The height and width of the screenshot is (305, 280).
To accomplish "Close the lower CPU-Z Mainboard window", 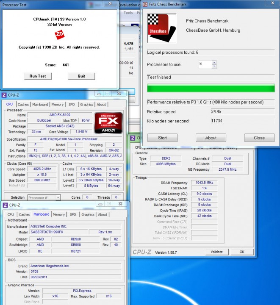I will tap(120, 204).
